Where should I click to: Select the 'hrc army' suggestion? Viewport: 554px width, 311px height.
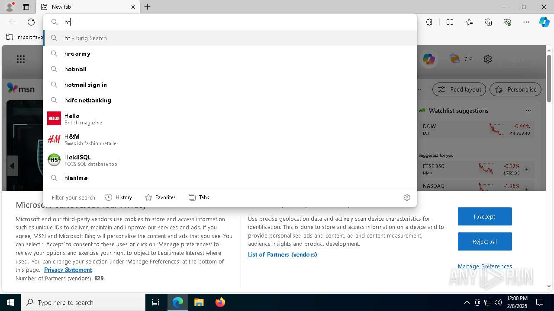(x=230, y=54)
